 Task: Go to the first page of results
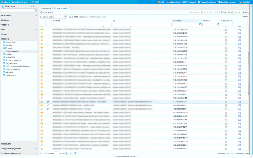[42, 154]
